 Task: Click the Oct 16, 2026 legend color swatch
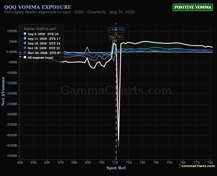(x=25, y=48)
